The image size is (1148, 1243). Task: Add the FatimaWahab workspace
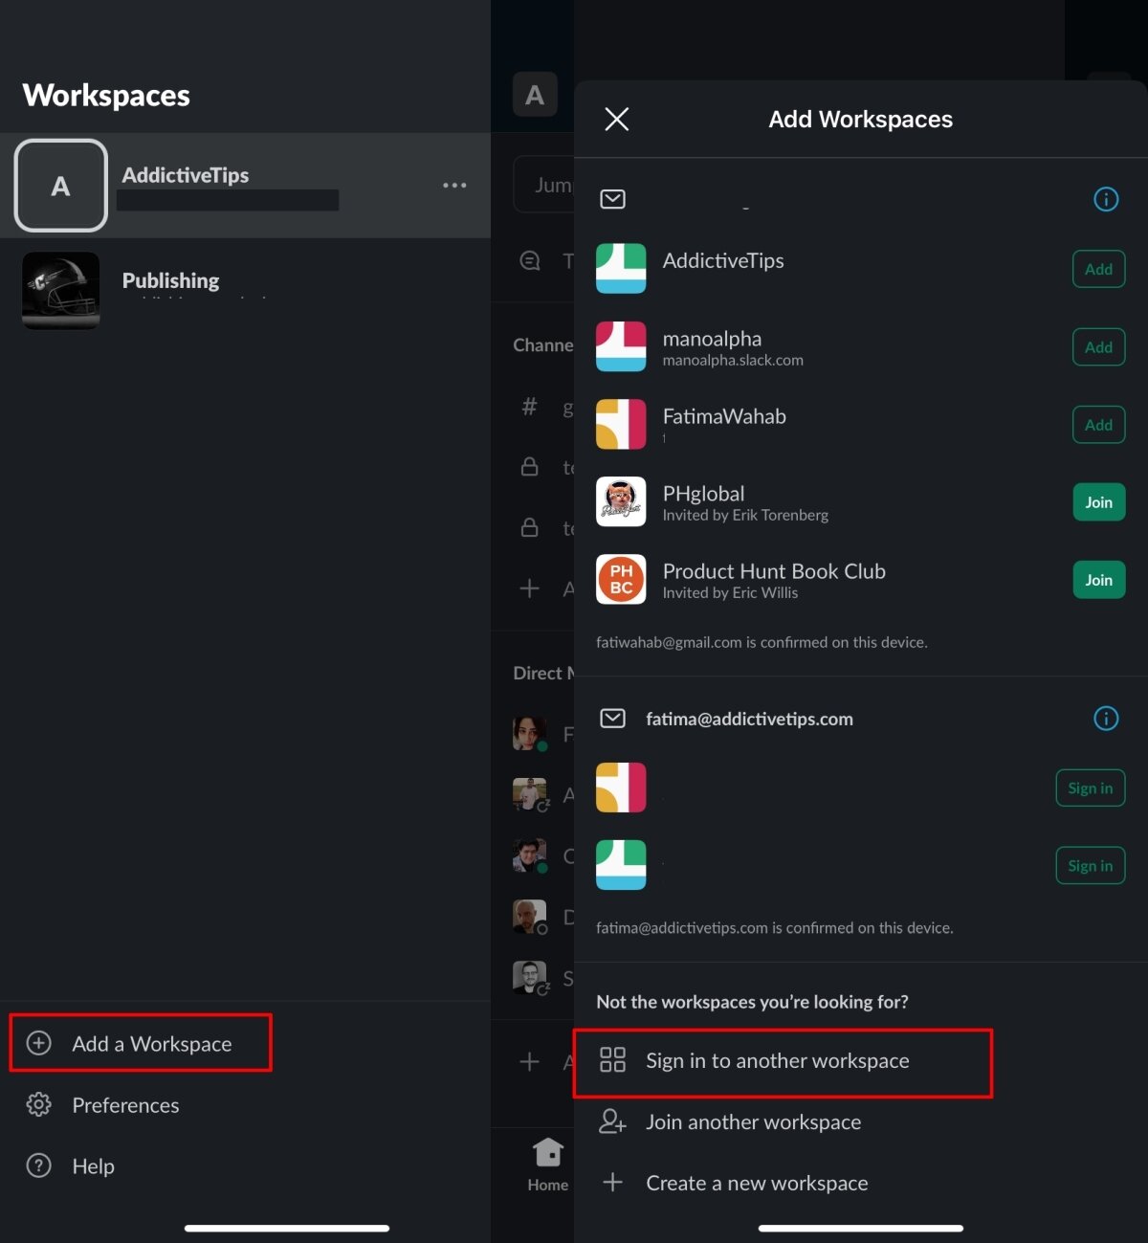tap(1098, 424)
